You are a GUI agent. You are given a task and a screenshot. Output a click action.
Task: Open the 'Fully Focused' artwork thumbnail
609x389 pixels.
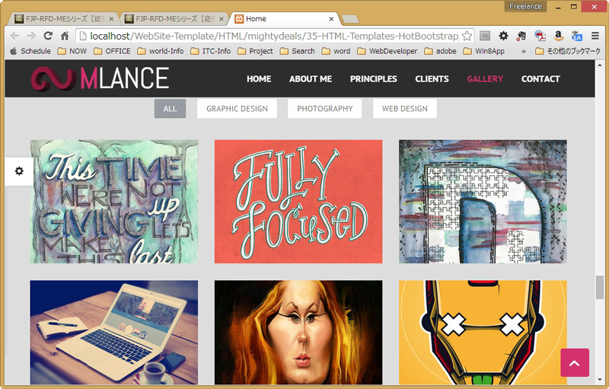point(298,202)
